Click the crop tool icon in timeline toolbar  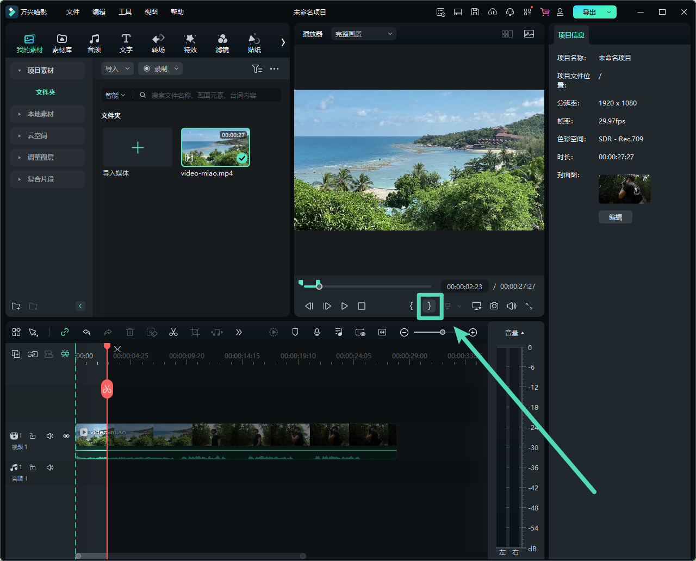pos(195,332)
